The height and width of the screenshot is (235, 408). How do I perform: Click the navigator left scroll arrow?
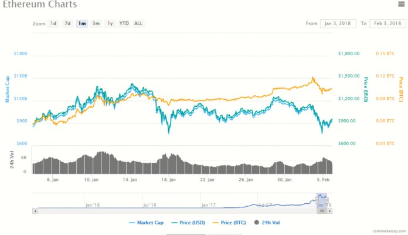[35, 210]
